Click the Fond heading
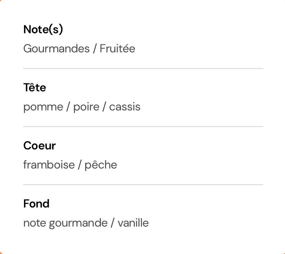This screenshot has height=254, width=285. click(37, 204)
